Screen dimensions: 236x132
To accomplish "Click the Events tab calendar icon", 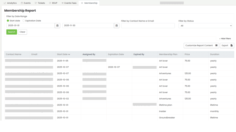I will (22, 3).
